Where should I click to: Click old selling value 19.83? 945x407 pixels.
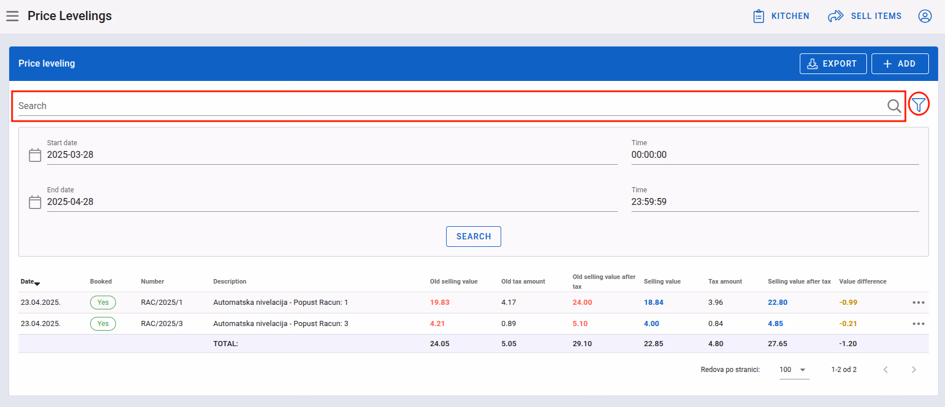(x=440, y=303)
